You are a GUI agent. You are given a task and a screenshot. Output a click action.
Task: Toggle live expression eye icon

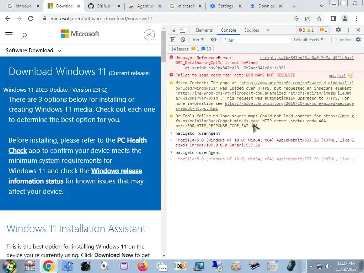click(x=214, y=40)
